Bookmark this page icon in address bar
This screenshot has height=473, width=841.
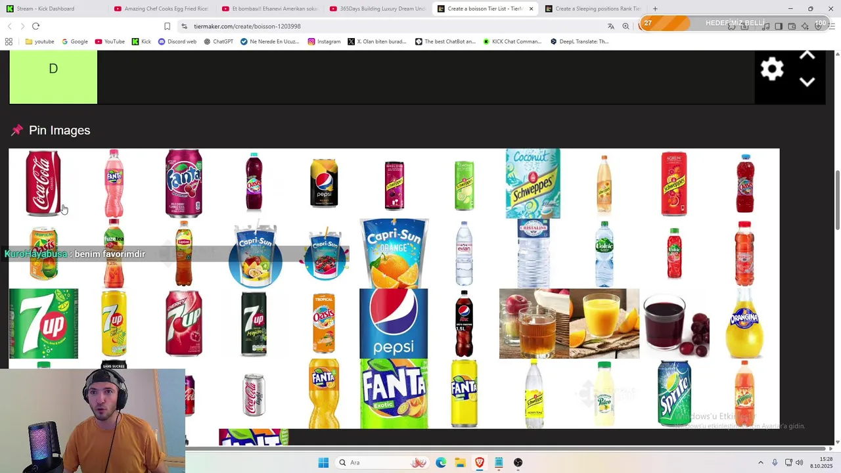pos(167,26)
